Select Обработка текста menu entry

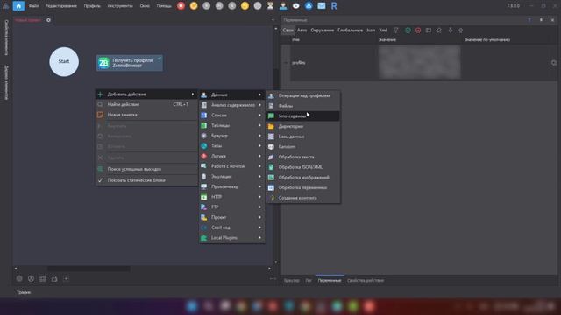[303, 157]
